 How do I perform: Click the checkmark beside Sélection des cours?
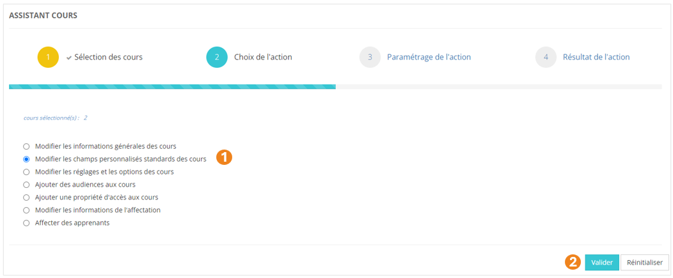(x=69, y=58)
